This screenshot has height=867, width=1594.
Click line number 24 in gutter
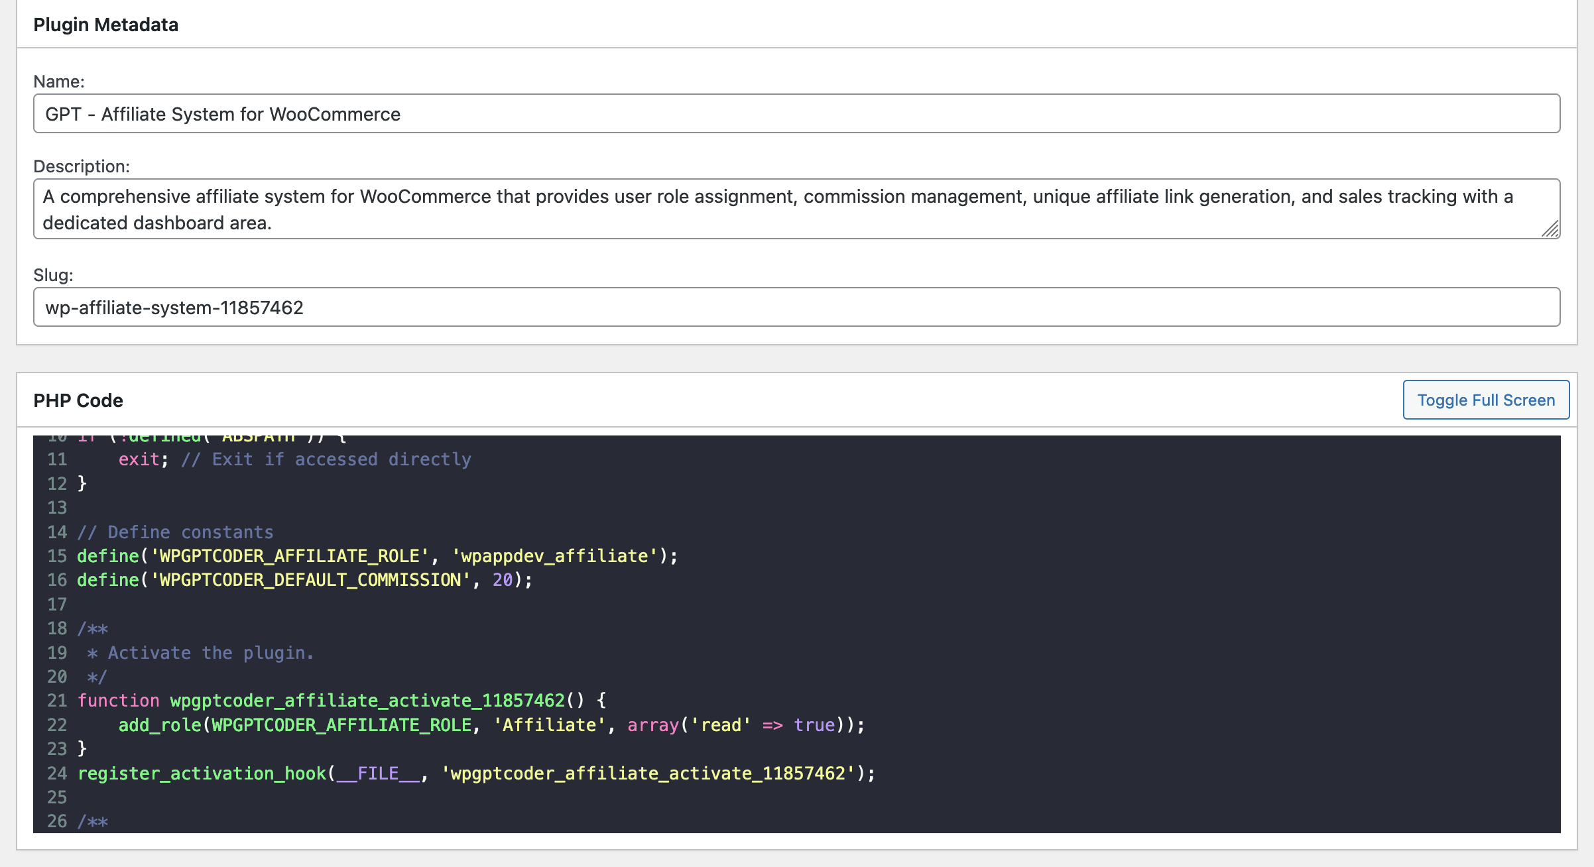(57, 774)
